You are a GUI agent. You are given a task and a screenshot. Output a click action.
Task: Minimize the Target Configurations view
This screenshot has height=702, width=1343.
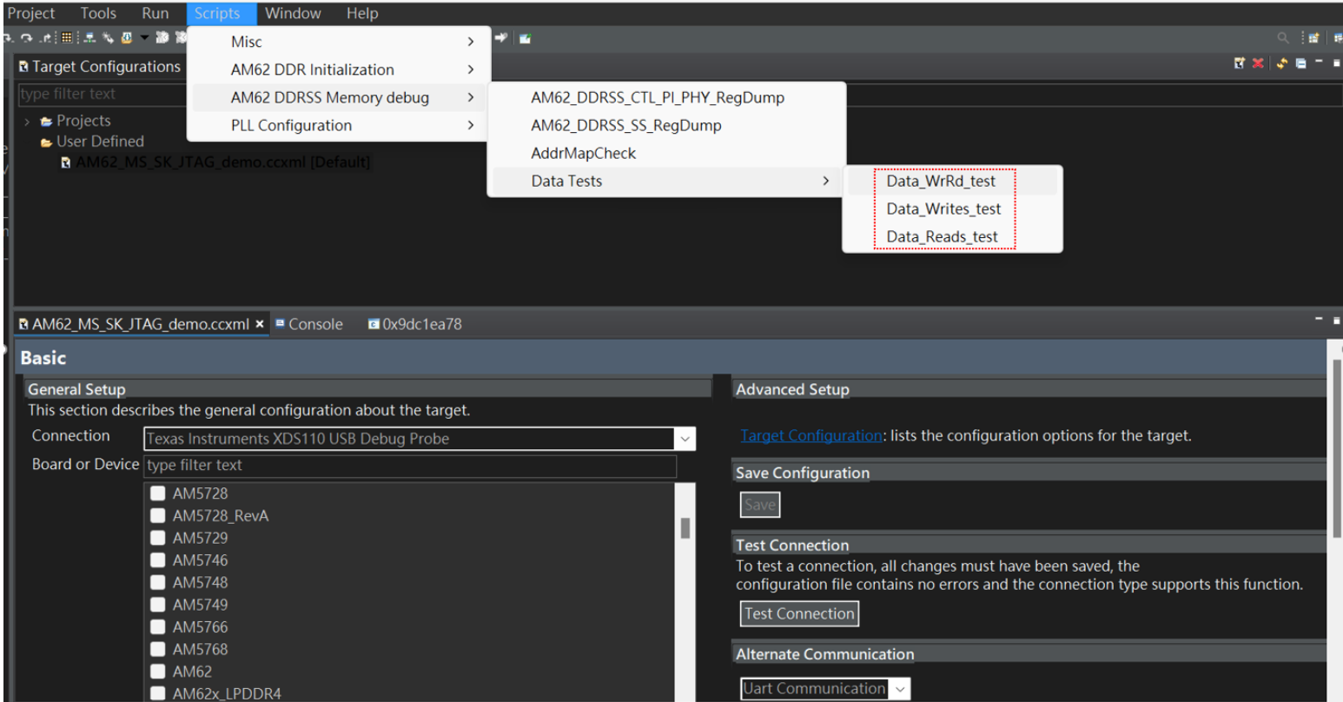pyautogui.click(x=1319, y=62)
